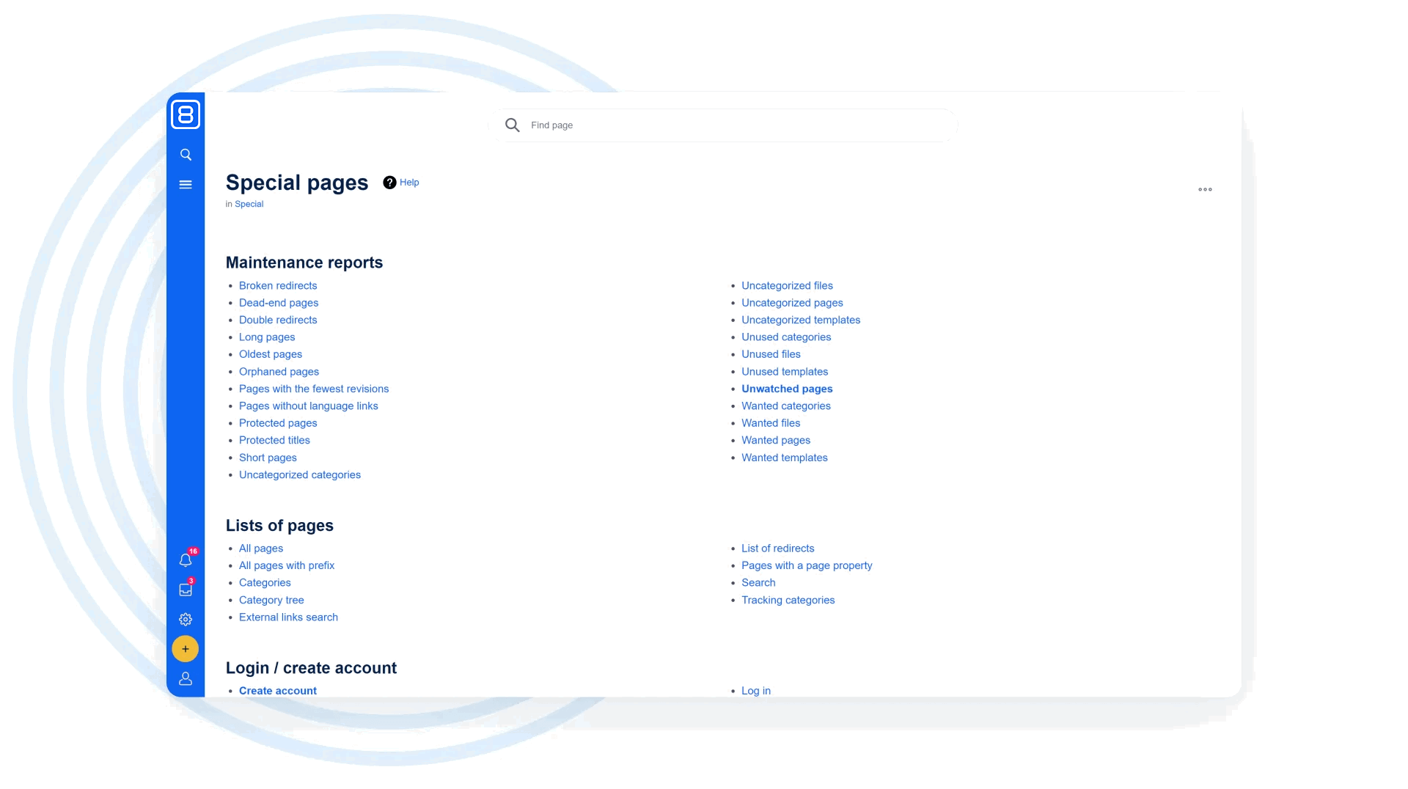
Task: Open notifications bell with 16 badge
Action: click(186, 560)
